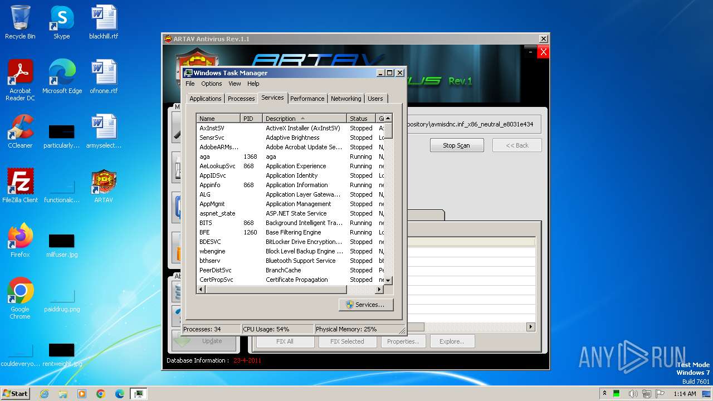Click the network tray icon

point(647,394)
